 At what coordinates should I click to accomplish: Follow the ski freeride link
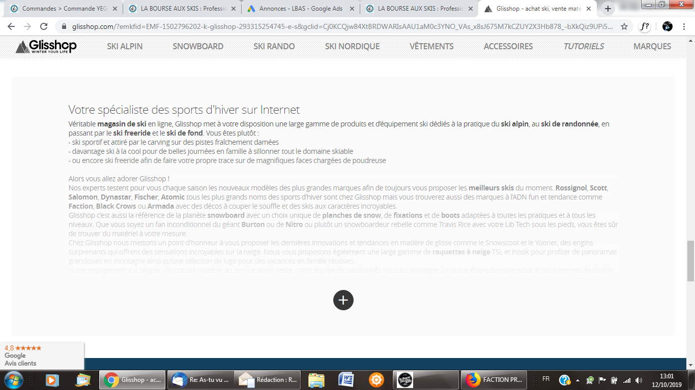click(132, 133)
